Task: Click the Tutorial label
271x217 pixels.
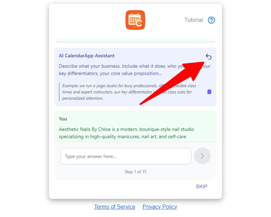Action: 194,20
